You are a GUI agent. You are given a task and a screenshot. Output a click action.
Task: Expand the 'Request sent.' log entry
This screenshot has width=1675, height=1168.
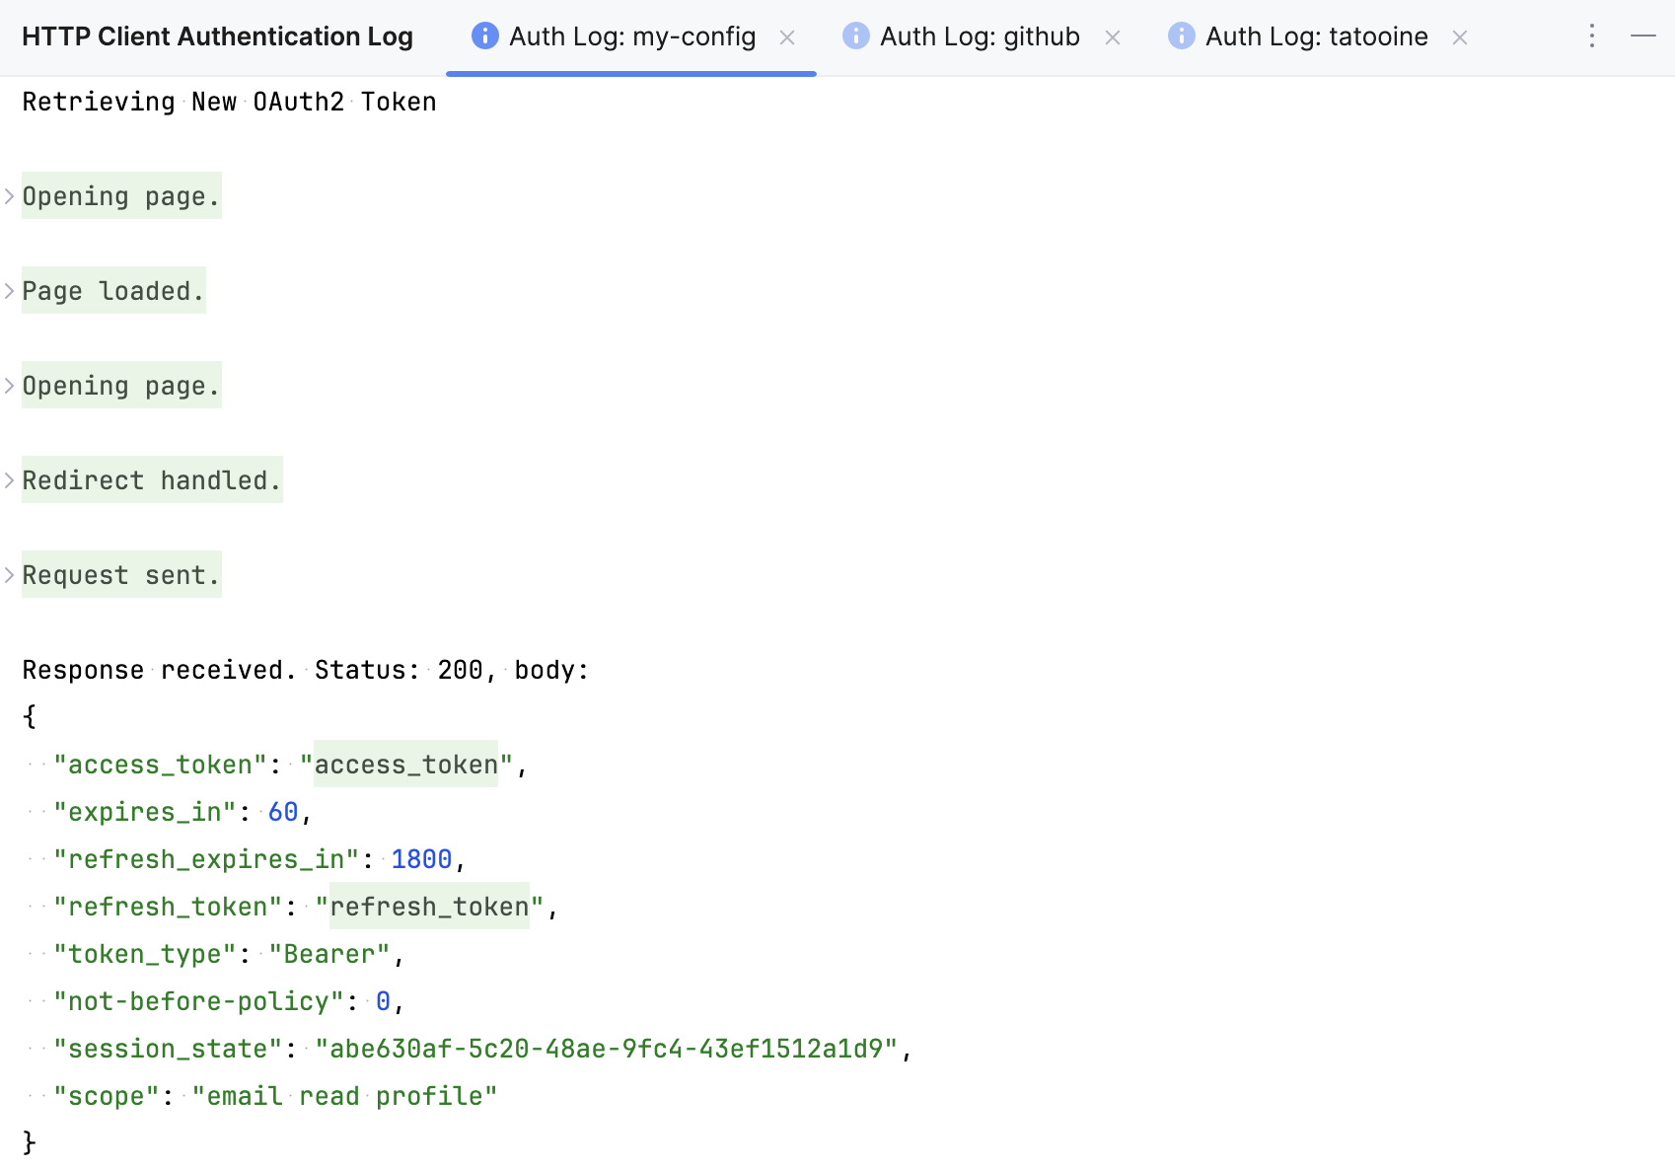(x=9, y=574)
